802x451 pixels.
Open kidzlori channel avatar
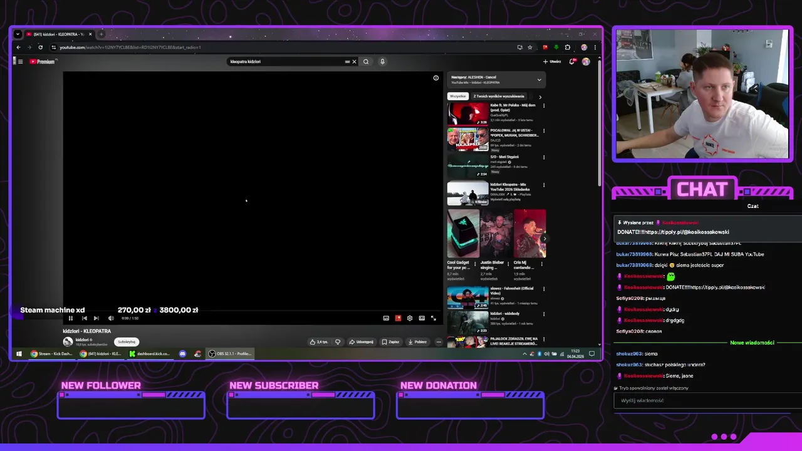pos(68,341)
